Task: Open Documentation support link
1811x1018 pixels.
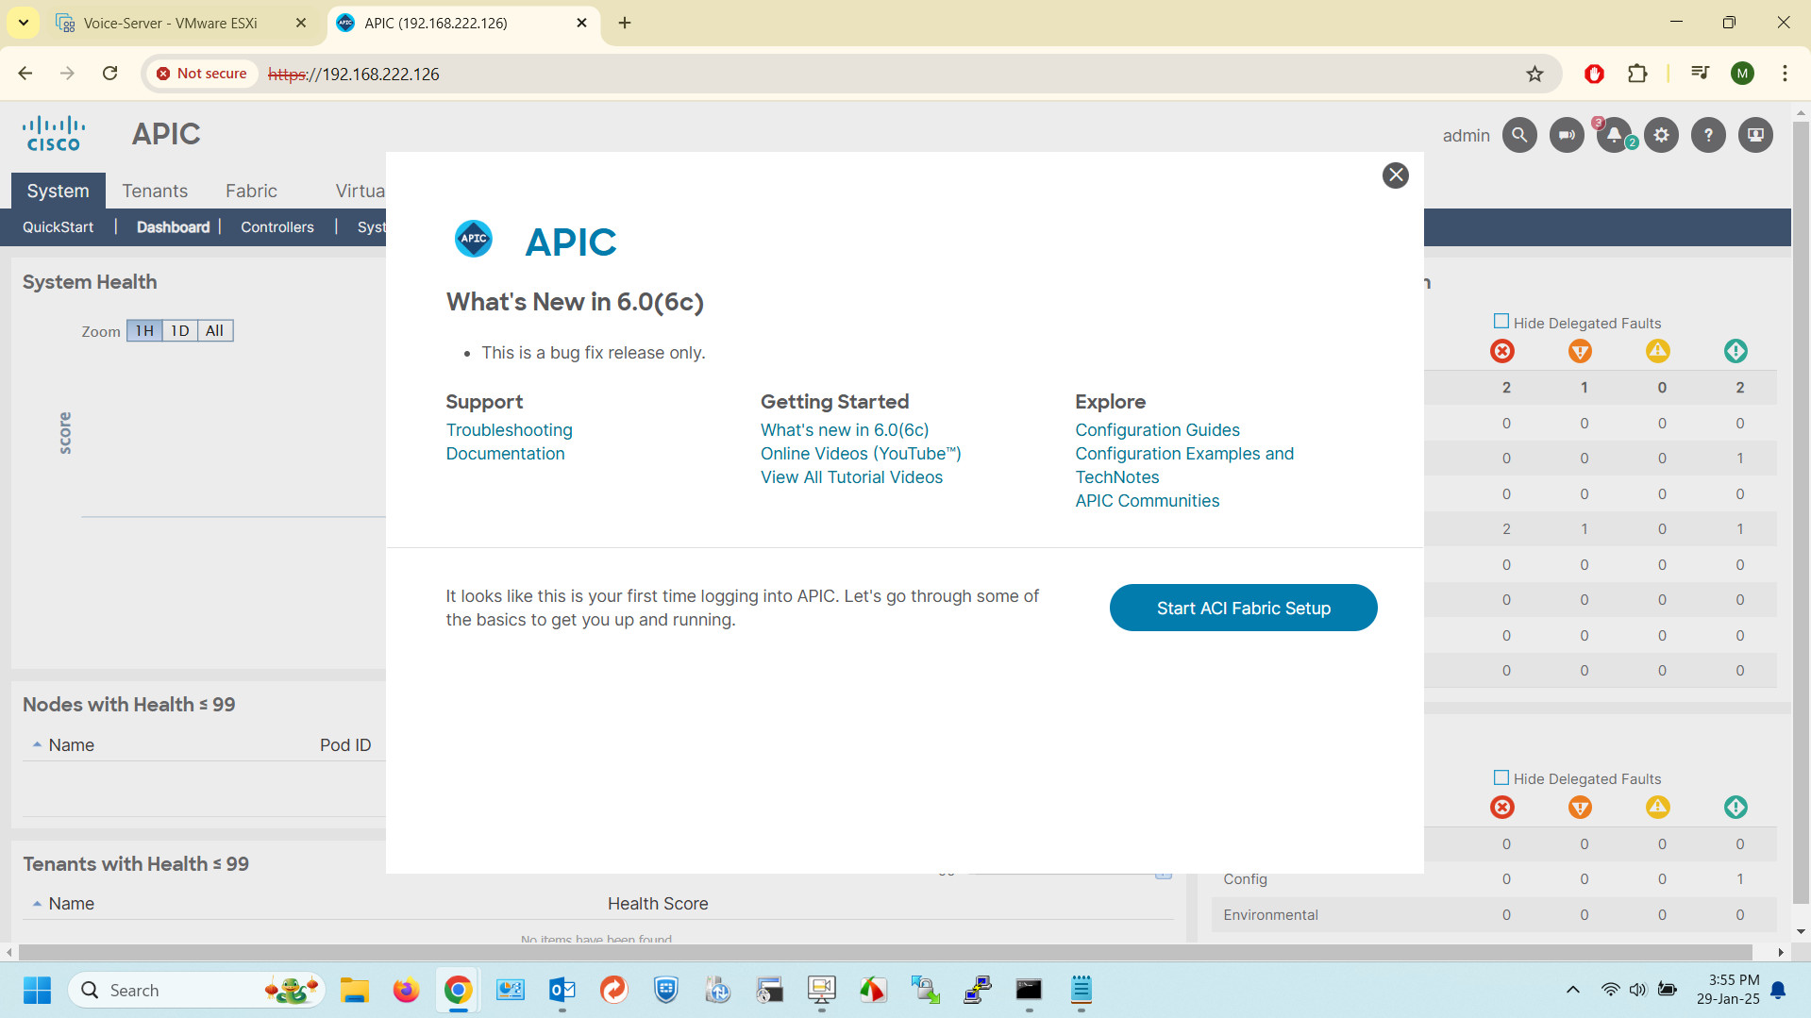Action: click(x=505, y=454)
